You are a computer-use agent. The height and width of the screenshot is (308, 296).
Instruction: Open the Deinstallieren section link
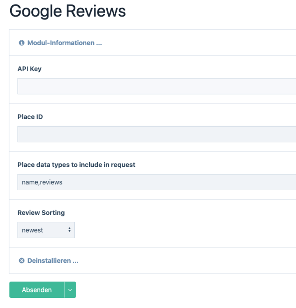53,261
